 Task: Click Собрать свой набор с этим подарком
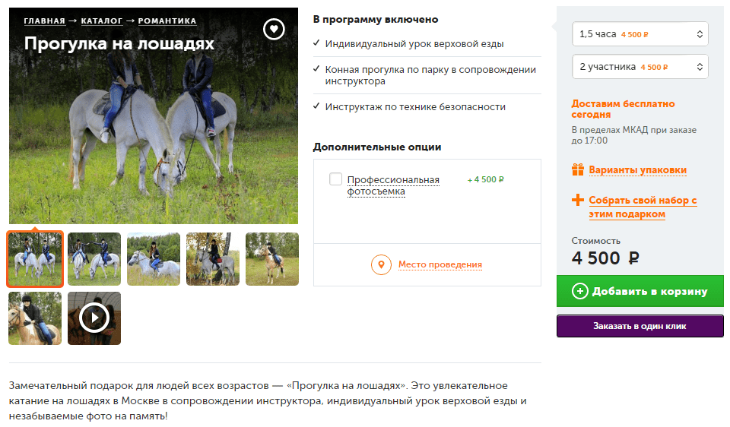tap(643, 207)
